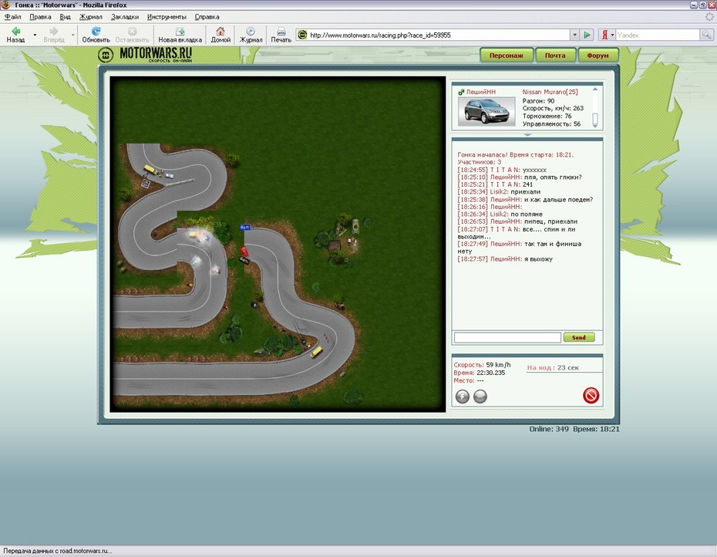The image size is (717, 557).
Task: Print page using Печать icon
Action: [281, 31]
